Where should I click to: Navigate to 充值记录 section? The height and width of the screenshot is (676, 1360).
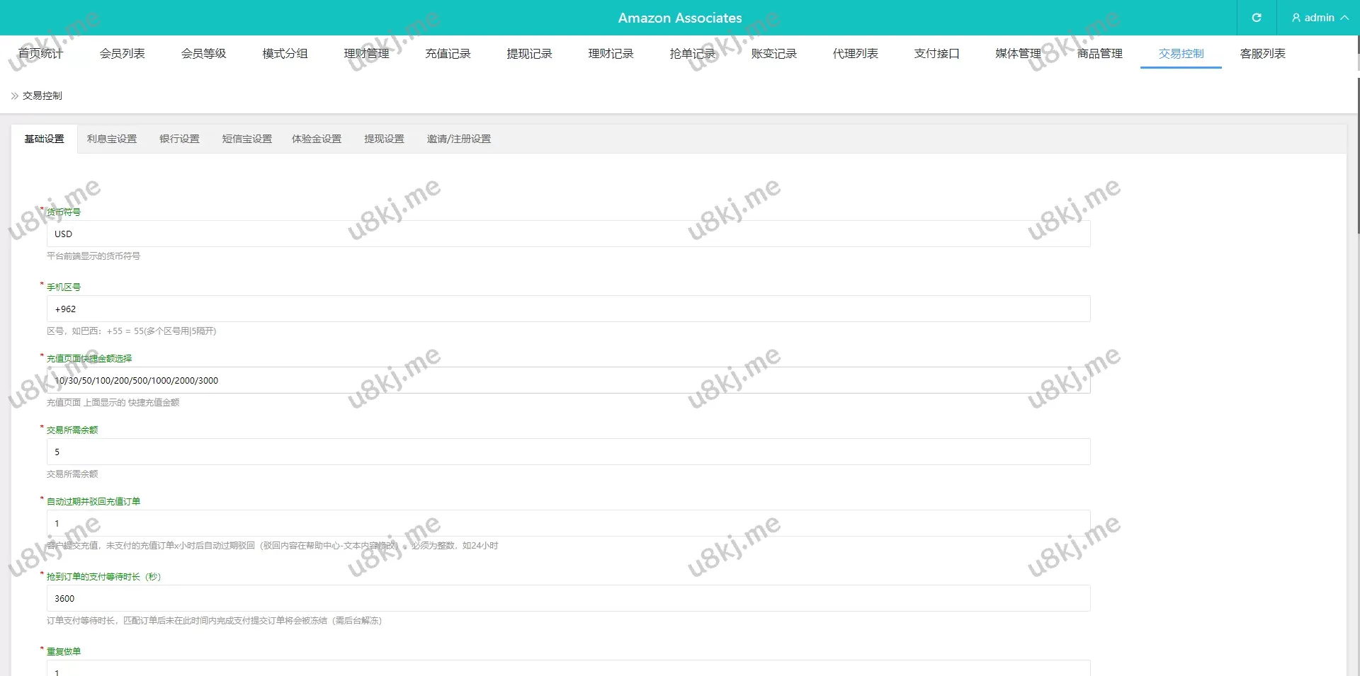point(448,53)
